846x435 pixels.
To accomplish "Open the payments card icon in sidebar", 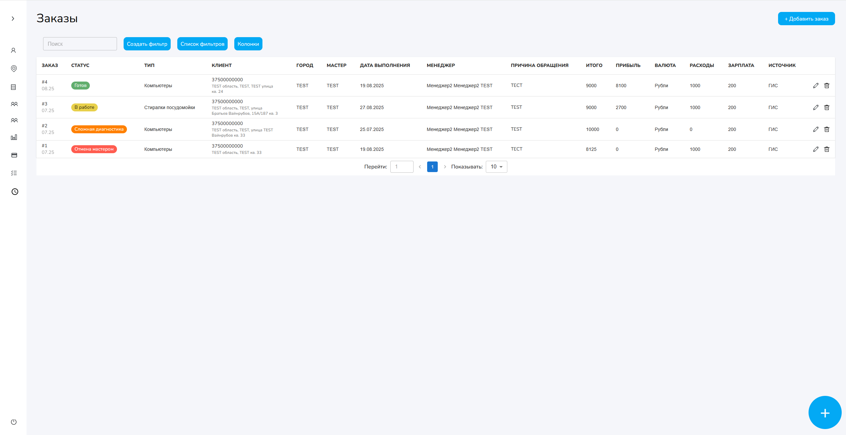I will [x=14, y=155].
